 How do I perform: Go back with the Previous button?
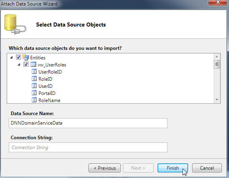point(104,168)
